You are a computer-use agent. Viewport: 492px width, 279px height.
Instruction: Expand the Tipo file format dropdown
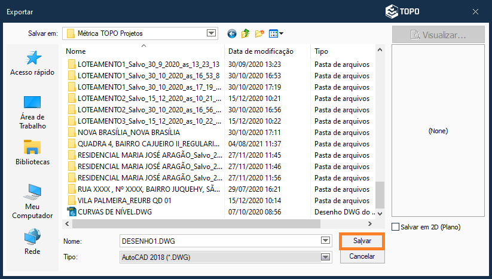(326, 257)
